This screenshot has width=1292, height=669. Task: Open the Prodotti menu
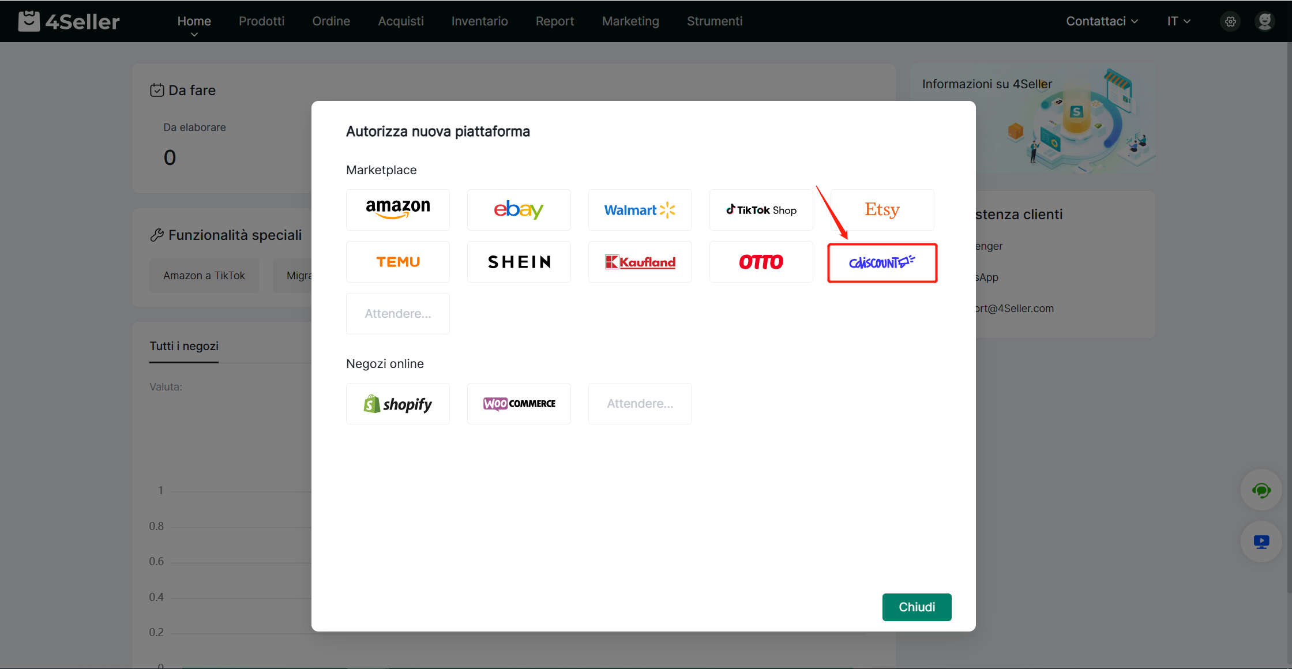click(261, 21)
